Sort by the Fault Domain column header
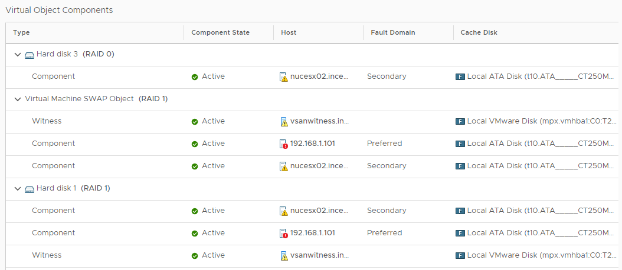Image resolution: width=622 pixels, height=270 pixels. coord(392,32)
